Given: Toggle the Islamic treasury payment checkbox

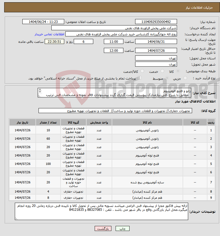Looking at the screenshot, I should click(140, 78).
